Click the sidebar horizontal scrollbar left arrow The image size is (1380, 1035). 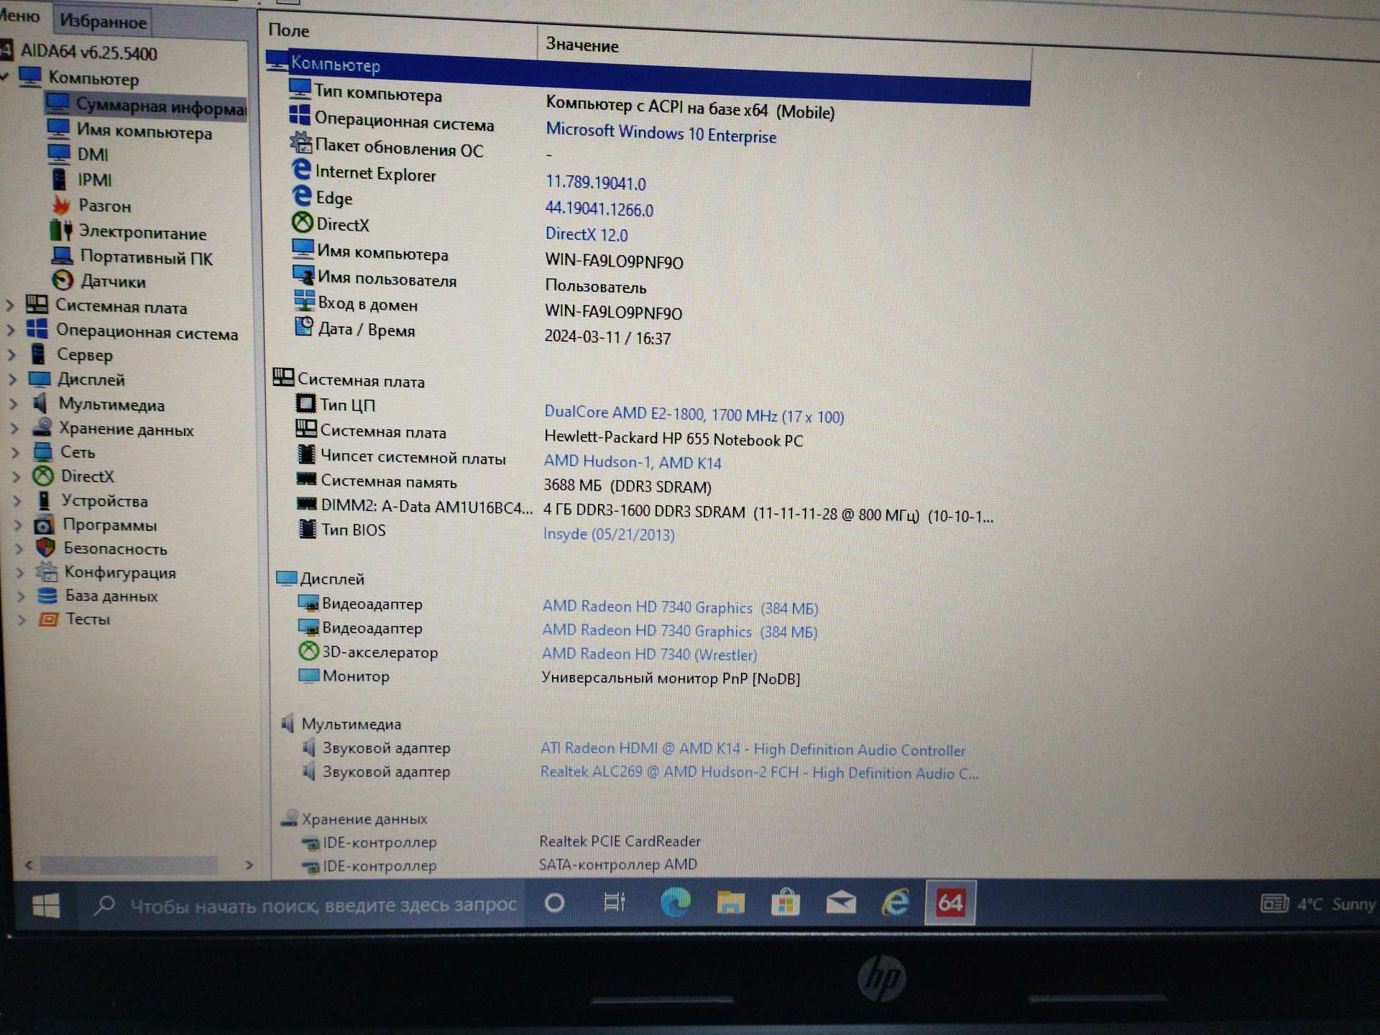pyautogui.click(x=29, y=865)
